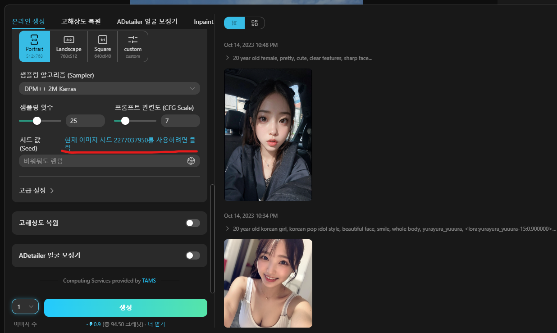This screenshot has width=557, height=333.
Task: Click the dice icon for random seed
Action: [191, 160]
